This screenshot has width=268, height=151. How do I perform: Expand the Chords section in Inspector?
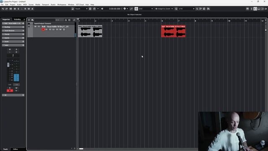pos(13,34)
